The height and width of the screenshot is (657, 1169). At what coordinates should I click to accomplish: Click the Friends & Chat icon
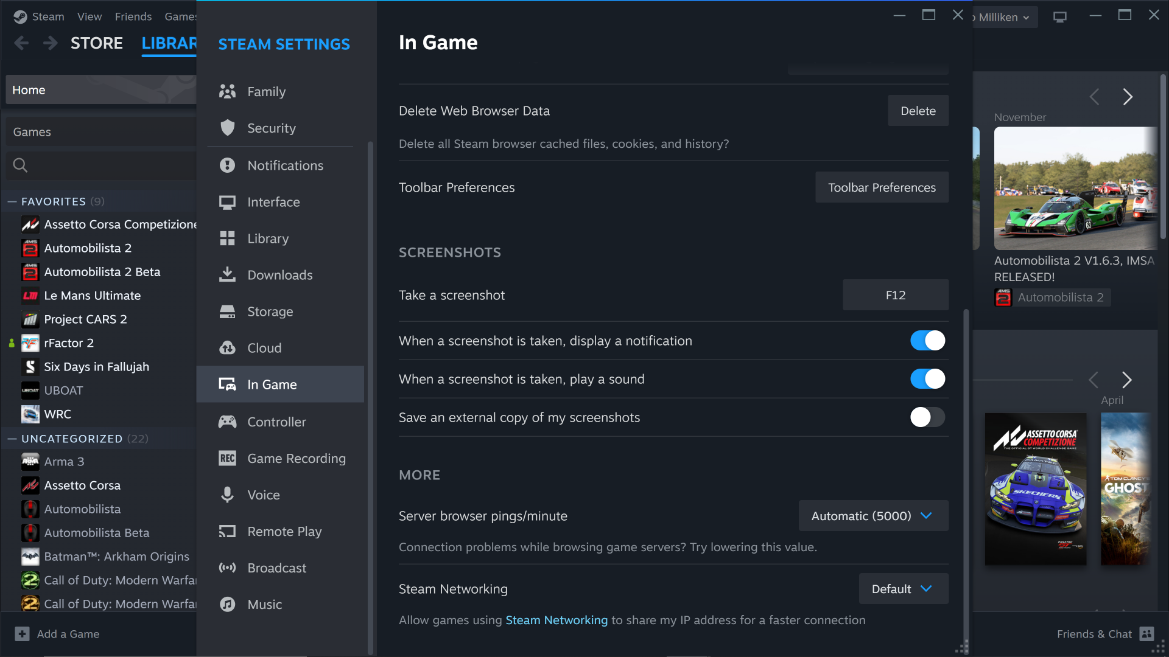(x=1146, y=634)
